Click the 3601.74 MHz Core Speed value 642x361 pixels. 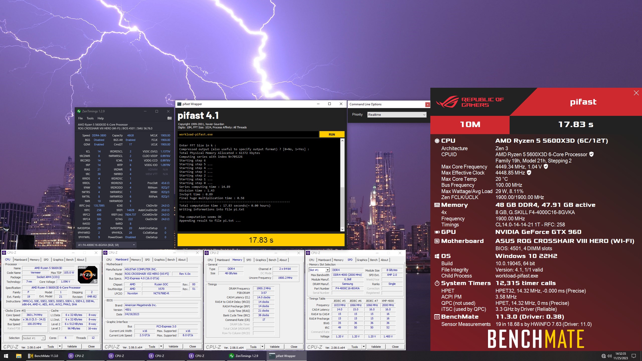tap(34, 315)
